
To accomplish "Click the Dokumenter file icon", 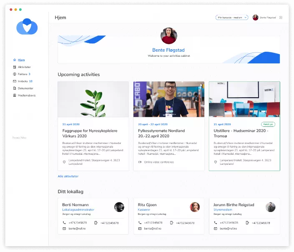I will (15, 88).
